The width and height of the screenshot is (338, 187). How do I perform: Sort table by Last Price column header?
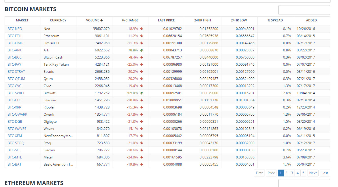[166, 20]
